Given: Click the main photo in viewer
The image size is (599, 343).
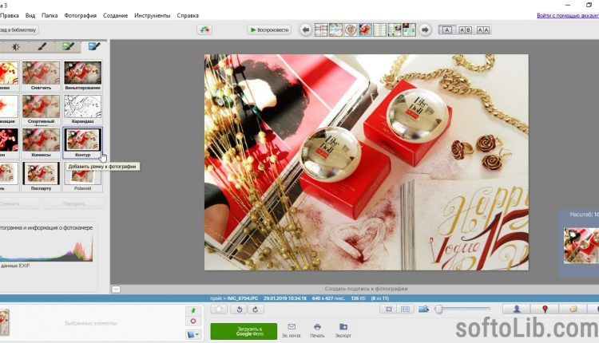Looking at the screenshot, I should tap(367, 162).
